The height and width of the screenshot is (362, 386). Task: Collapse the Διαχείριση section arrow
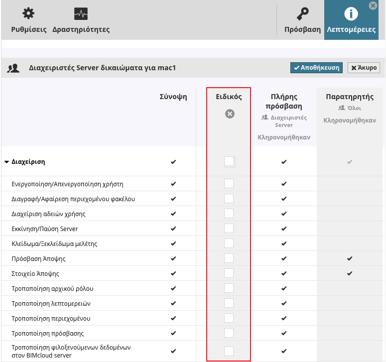pos(6,162)
